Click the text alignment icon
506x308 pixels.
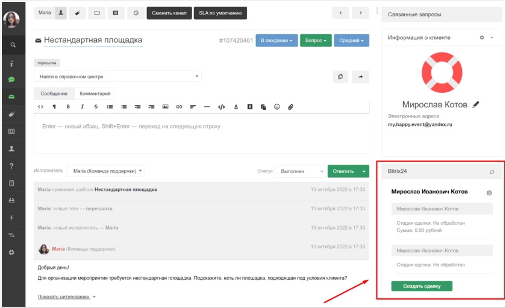point(193,107)
